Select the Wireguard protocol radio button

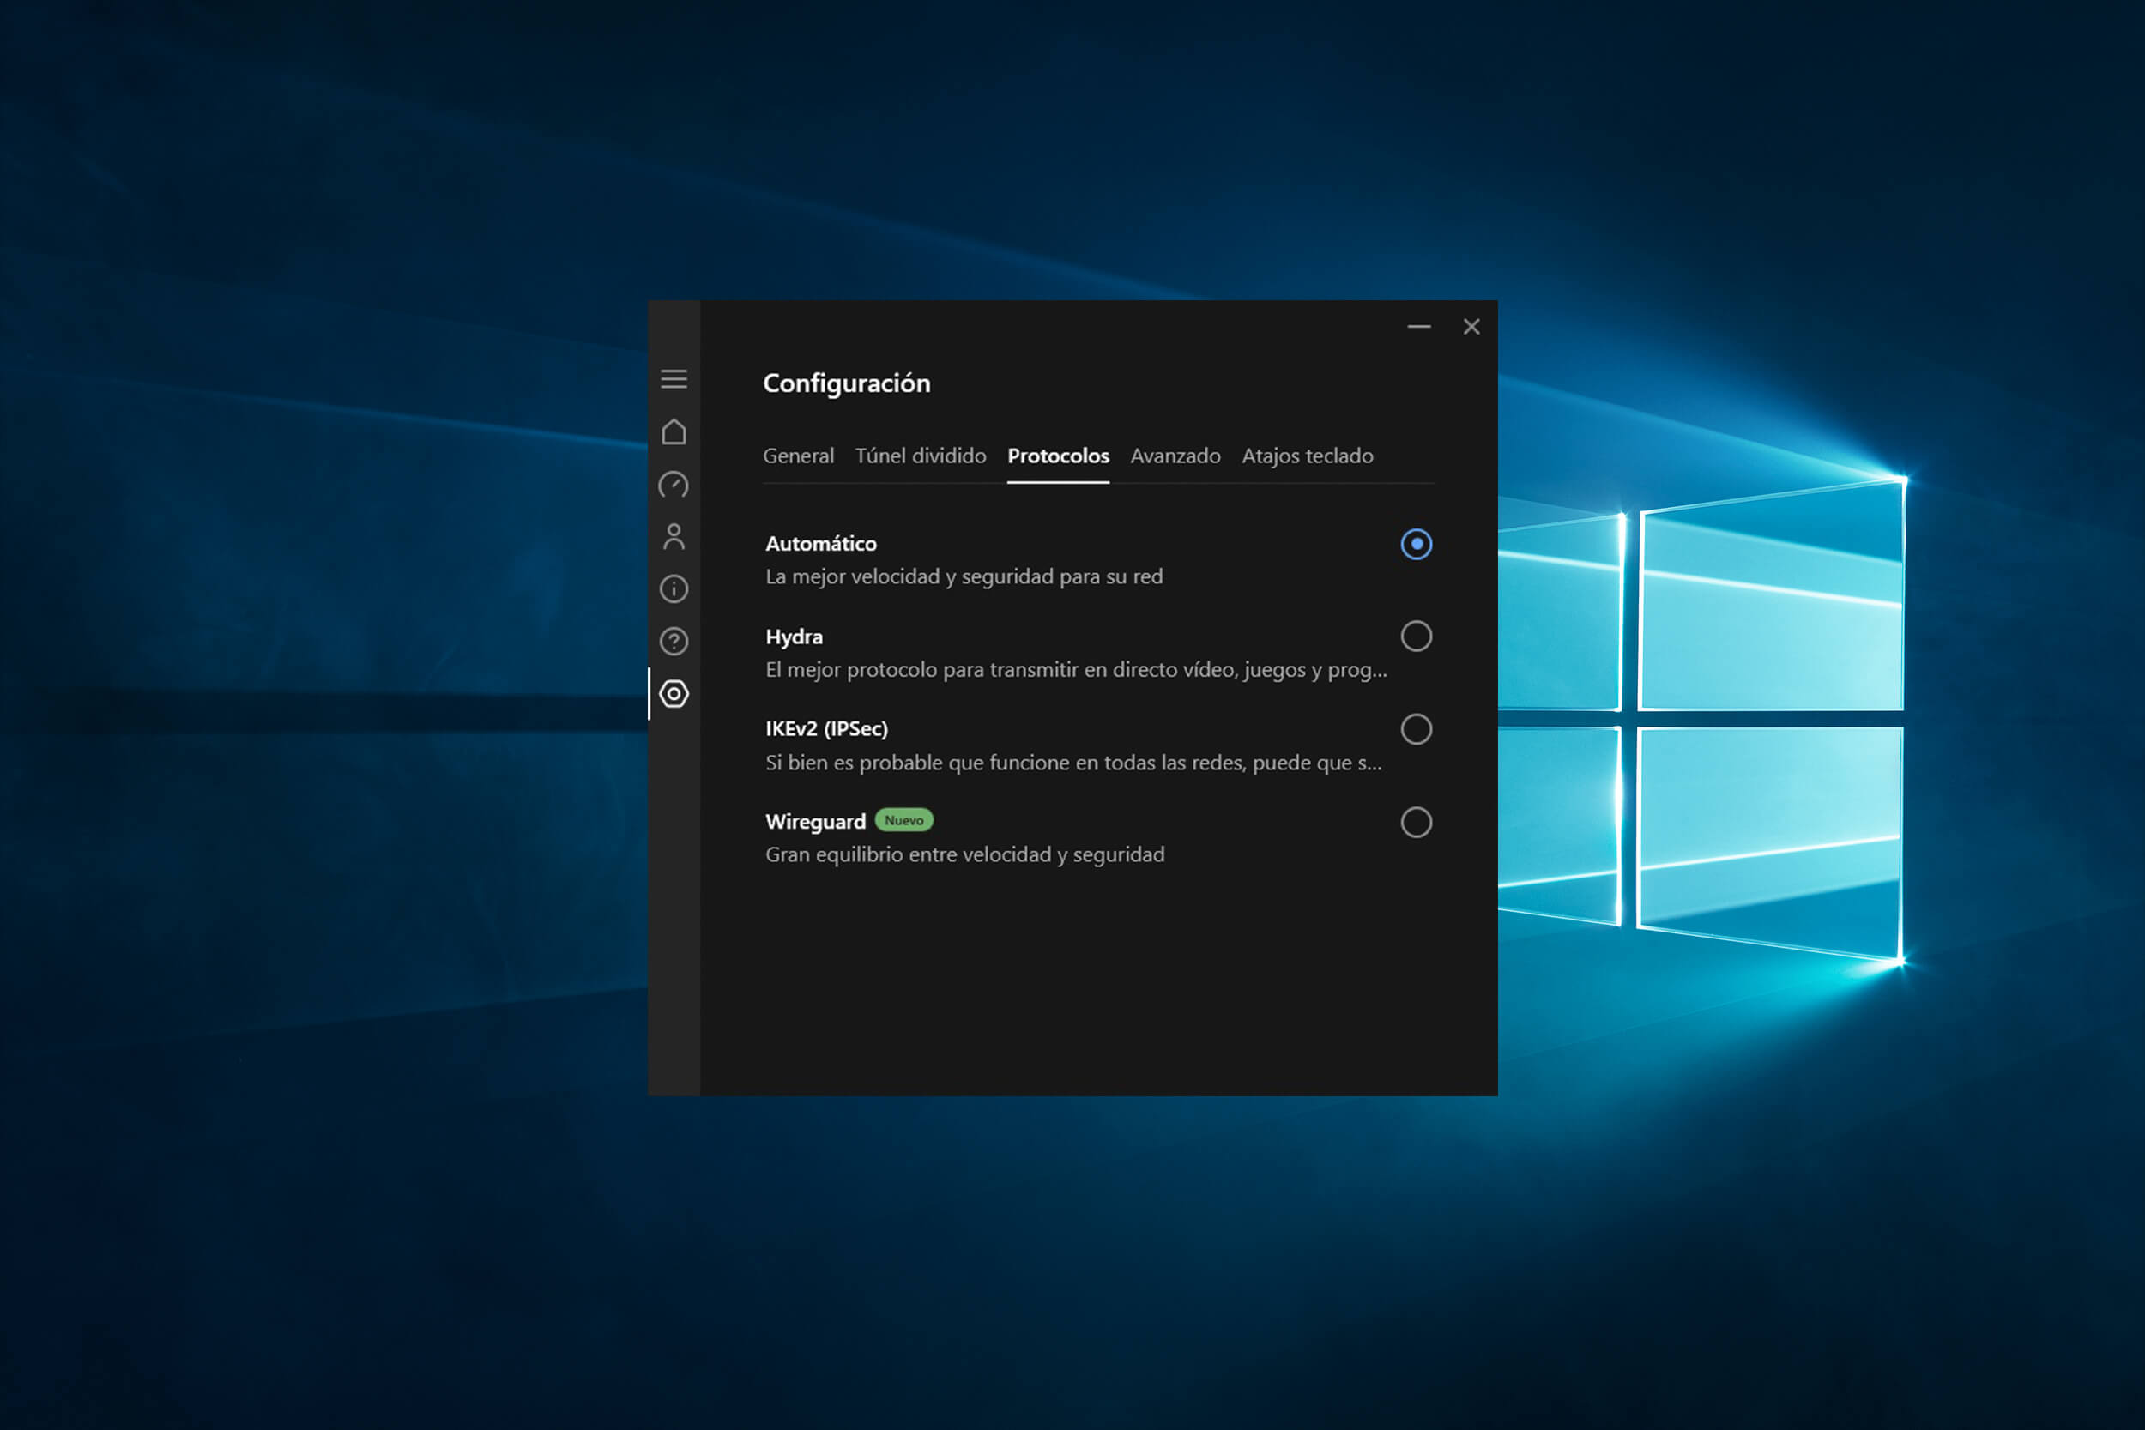pyautogui.click(x=1417, y=823)
